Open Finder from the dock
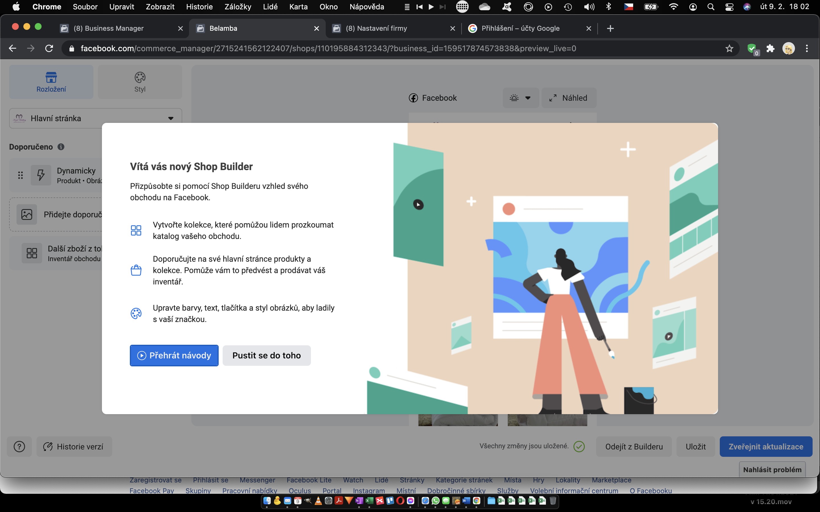The height and width of the screenshot is (512, 820). tap(267, 501)
